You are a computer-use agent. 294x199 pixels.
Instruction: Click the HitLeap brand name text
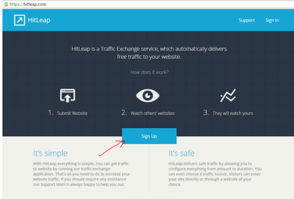(x=39, y=20)
